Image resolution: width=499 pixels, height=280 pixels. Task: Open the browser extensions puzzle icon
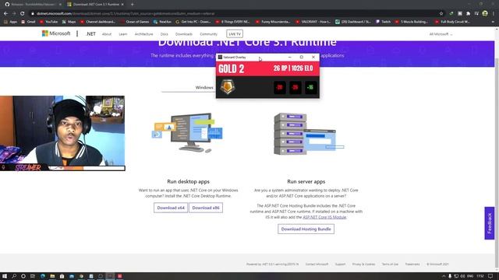[x=468, y=14]
